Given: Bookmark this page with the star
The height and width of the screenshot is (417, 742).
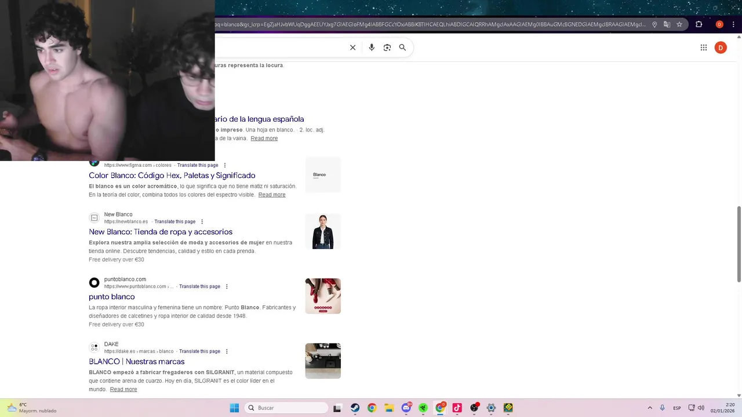Looking at the screenshot, I should (x=679, y=24).
